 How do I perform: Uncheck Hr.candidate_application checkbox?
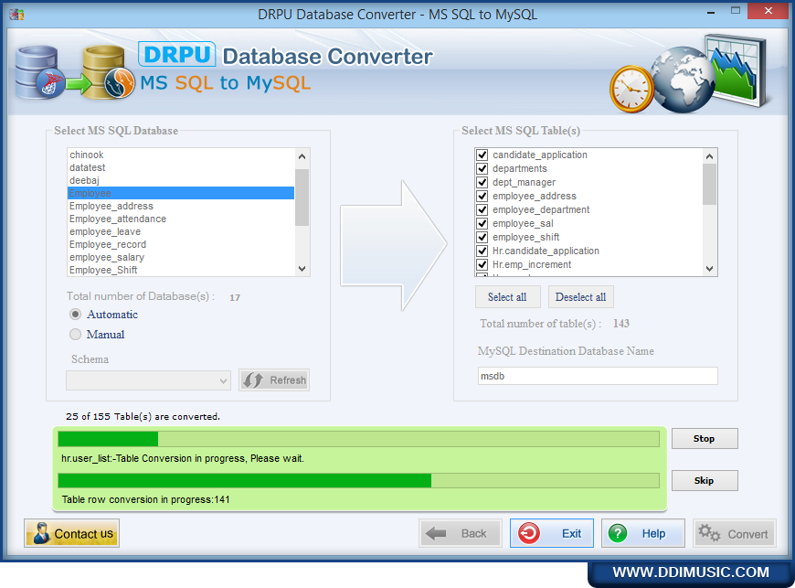point(482,251)
